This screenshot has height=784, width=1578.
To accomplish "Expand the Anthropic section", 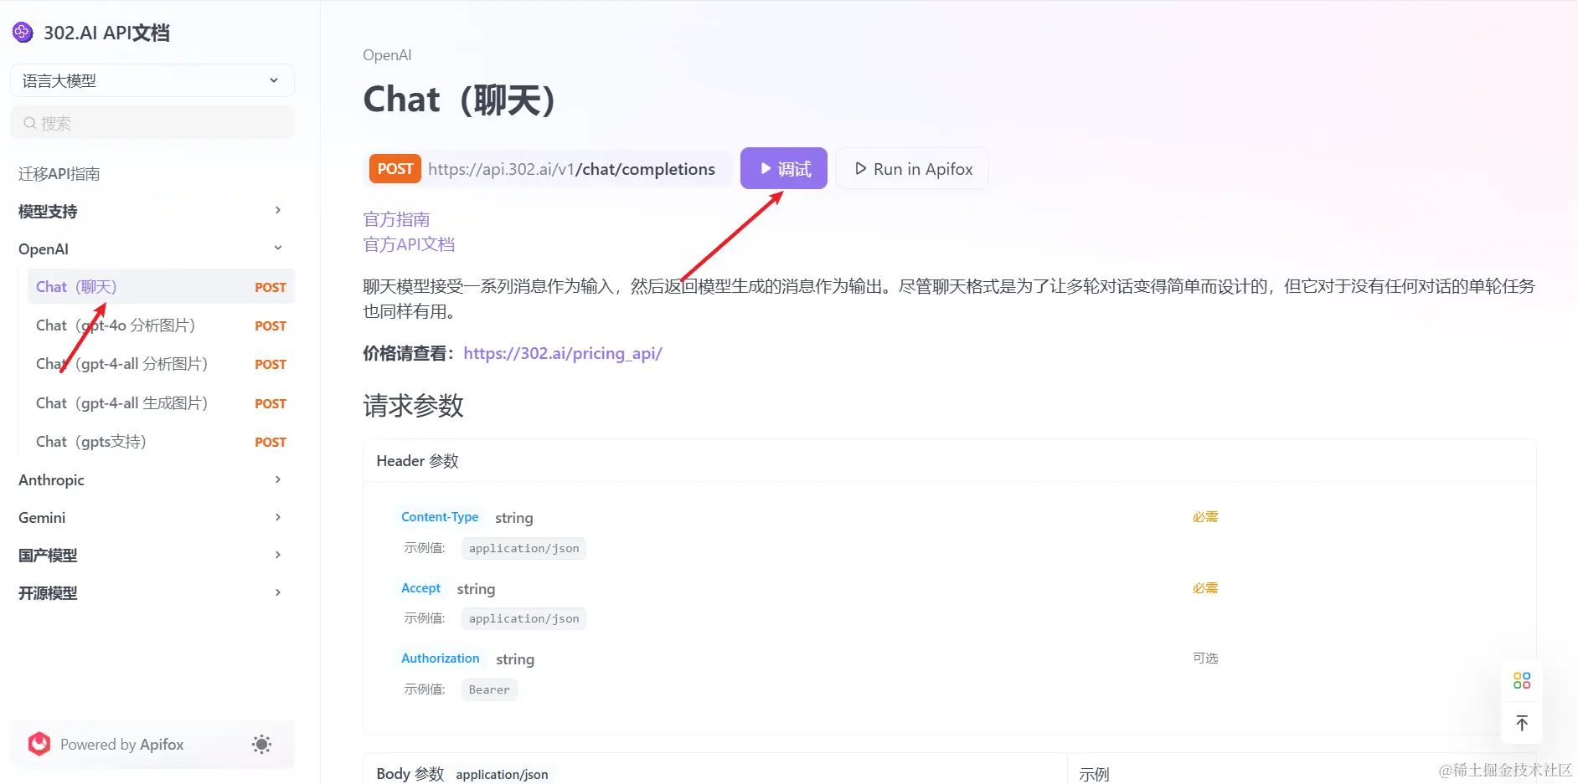I will click(151, 480).
